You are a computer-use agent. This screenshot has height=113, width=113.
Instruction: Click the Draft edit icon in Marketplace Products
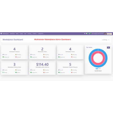[x=3, y=55]
